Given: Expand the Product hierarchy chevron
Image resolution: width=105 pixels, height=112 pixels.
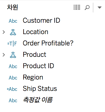Looking at the screenshot, I should click(4, 55).
